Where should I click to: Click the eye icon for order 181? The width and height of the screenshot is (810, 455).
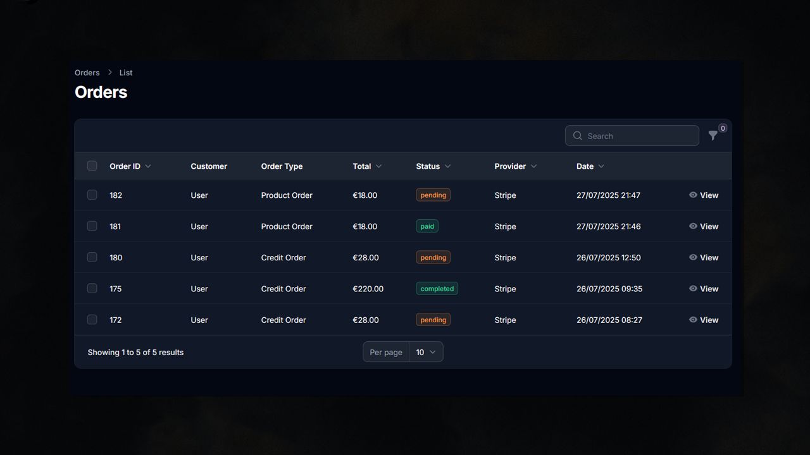click(x=693, y=226)
